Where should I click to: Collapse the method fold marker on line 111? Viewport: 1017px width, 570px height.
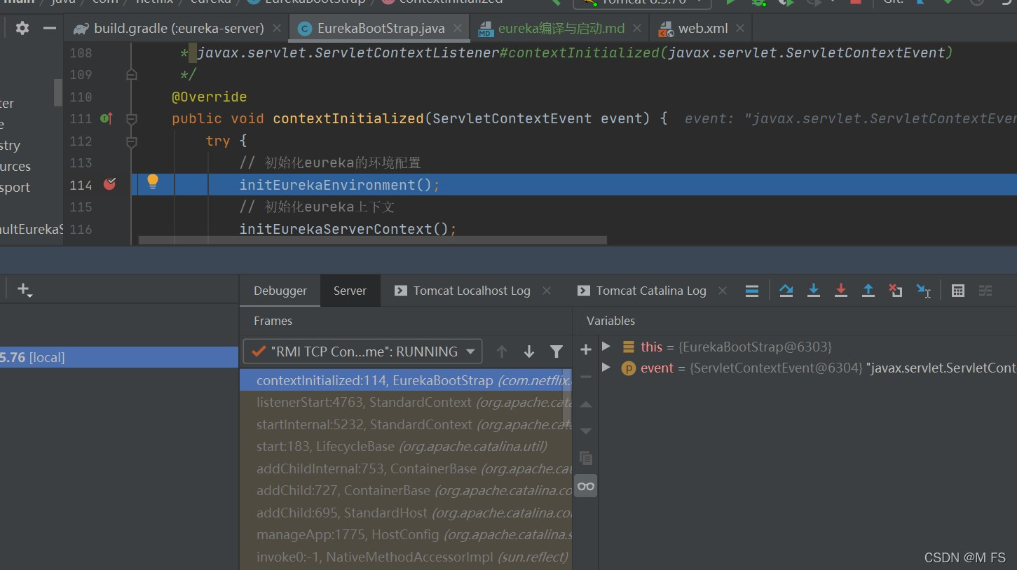pos(131,118)
